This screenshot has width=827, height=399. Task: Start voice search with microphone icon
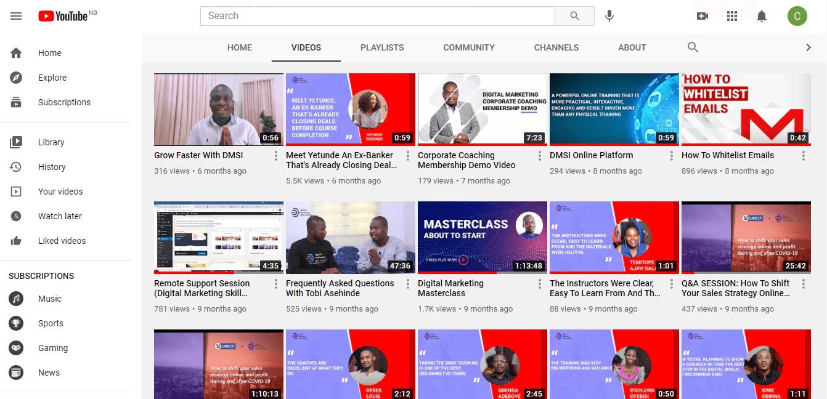point(609,16)
